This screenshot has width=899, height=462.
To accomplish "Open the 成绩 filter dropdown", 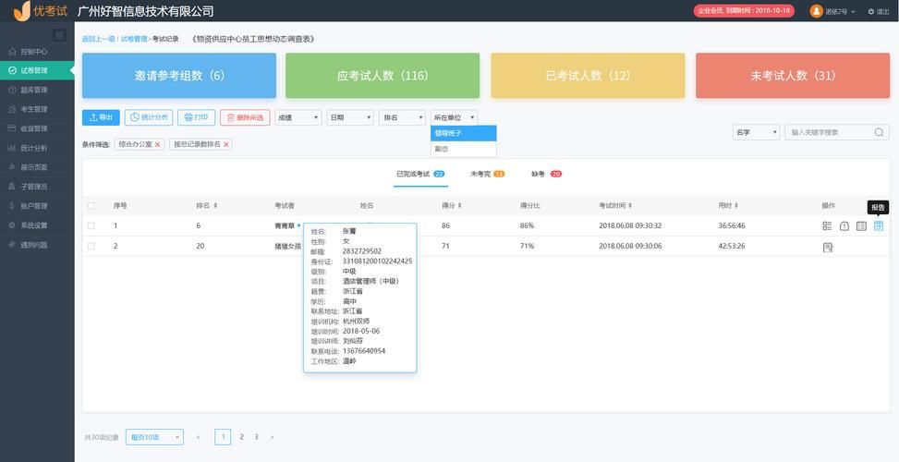I will click(x=298, y=117).
